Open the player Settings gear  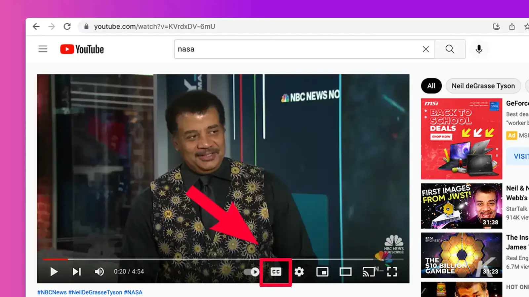coord(299,272)
